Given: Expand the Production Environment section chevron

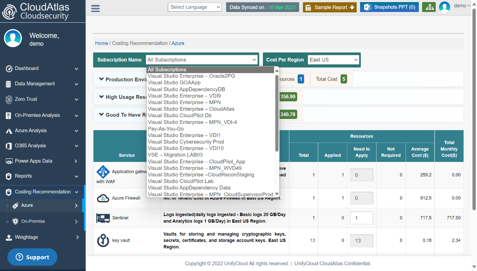Looking at the screenshot, I should click(101, 79).
